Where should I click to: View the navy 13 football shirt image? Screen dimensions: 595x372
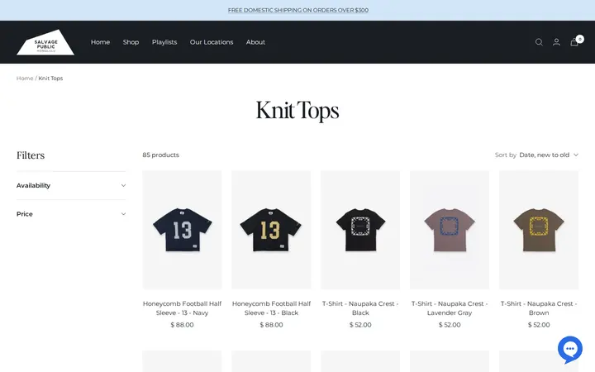coord(182,230)
